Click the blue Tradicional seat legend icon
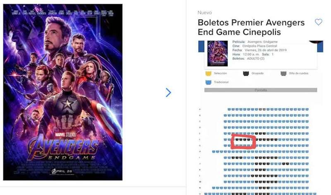The height and width of the screenshot is (195, 331). click(209, 82)
